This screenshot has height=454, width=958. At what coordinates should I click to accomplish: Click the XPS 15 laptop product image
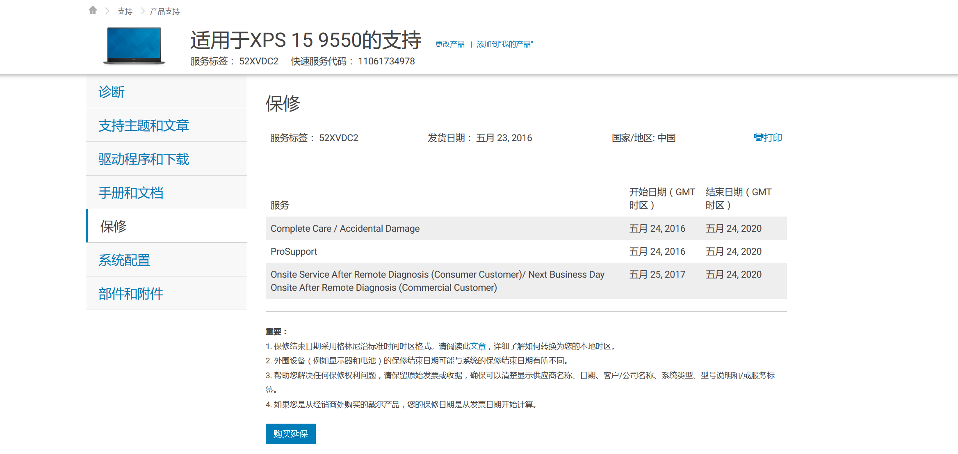click(x=134, y=46)
